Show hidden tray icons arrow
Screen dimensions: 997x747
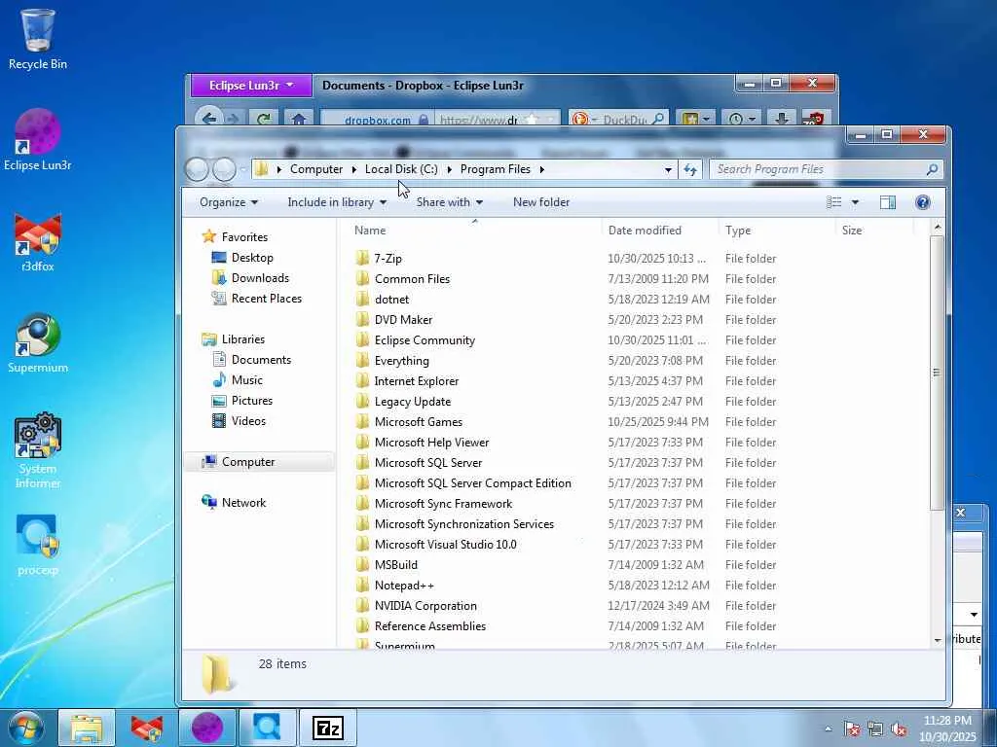[x=828, y=729]
